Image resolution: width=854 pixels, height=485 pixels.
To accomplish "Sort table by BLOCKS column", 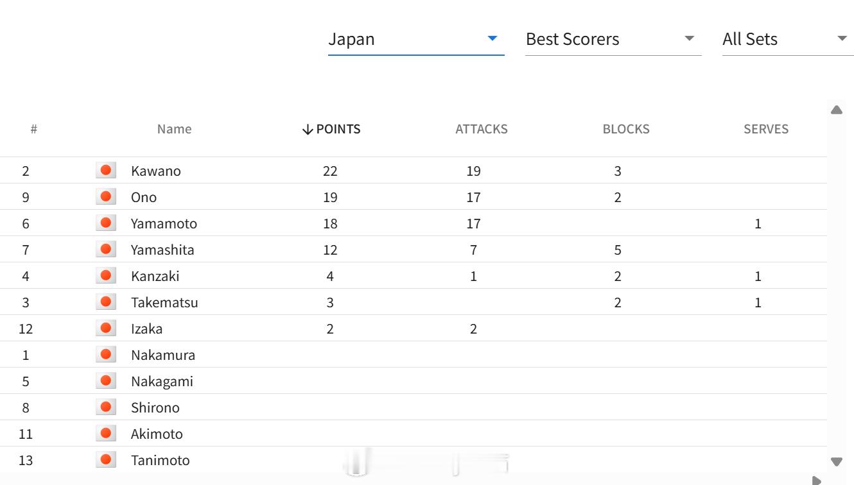I will coord(626,129).
